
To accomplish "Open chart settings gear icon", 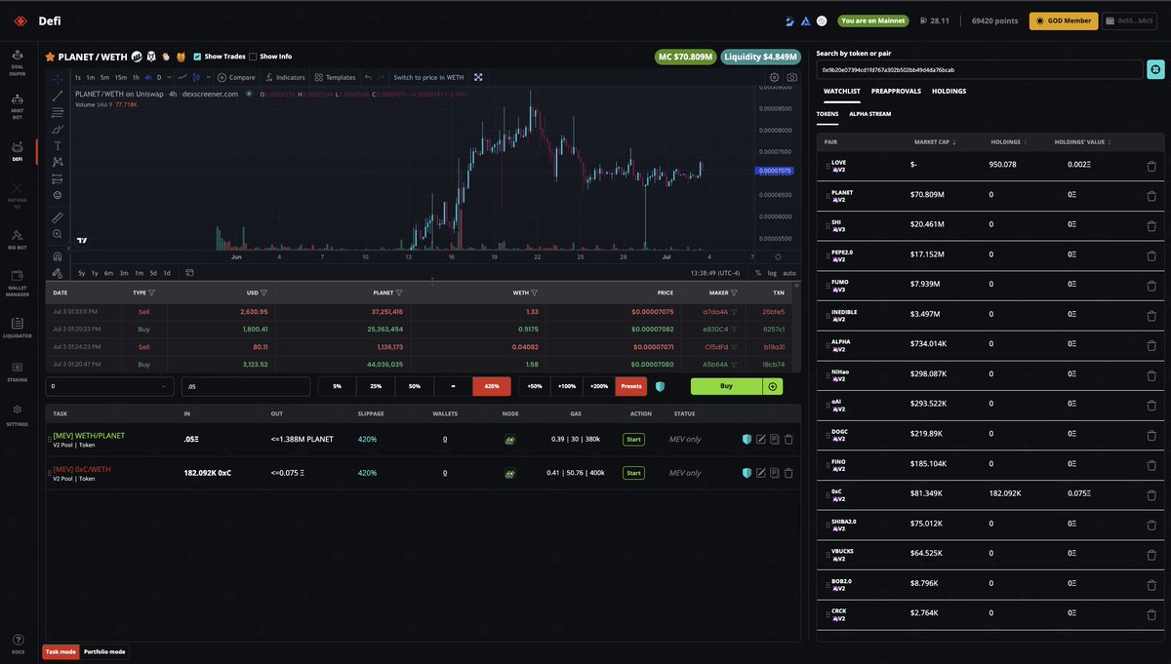I will (x=775, y=77).
